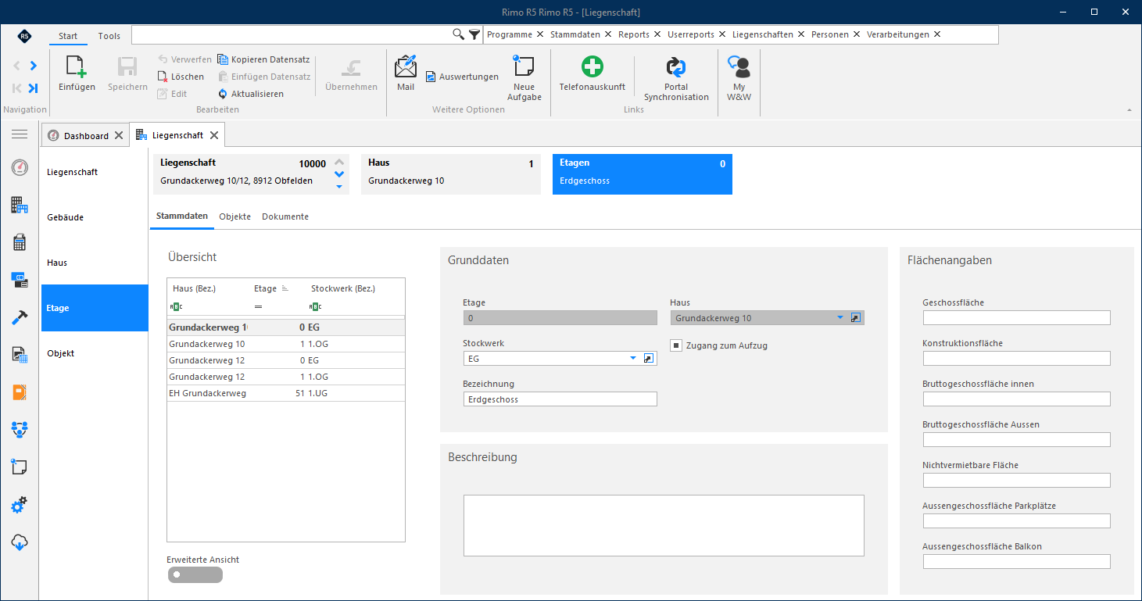Screen dimensions: 1142x601
Task: Select row Grundackerweg 10 1.OG
Action: tap(286, 344)
